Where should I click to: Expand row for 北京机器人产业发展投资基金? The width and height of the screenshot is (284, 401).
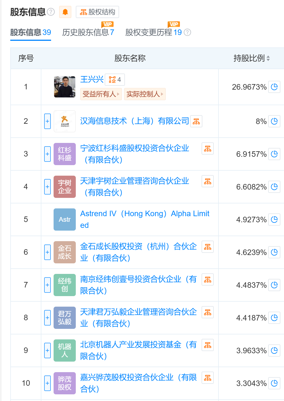[x=47, y=350]
